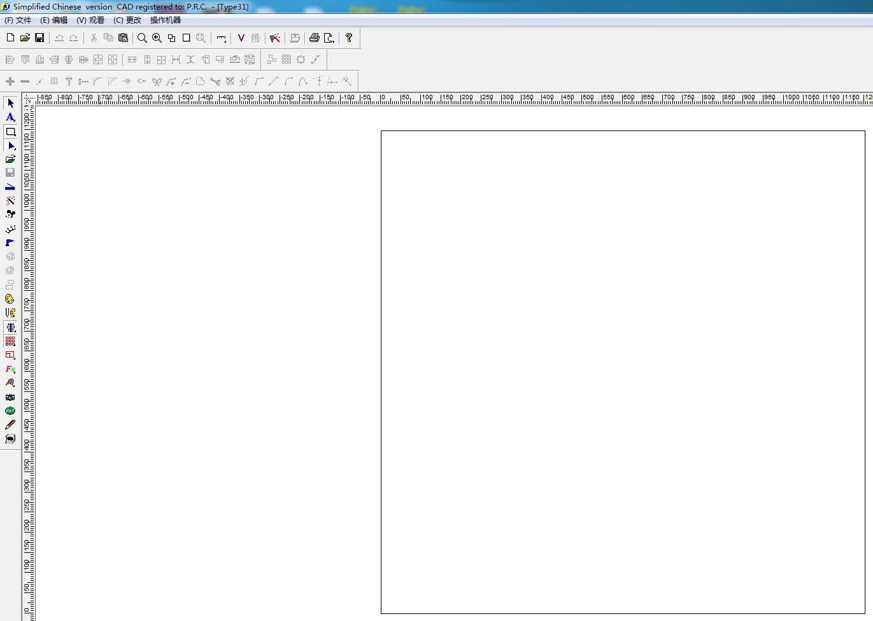Save using the top toolbar floppy disk icon
This screenshot has width=873, height=621.
[39, 38]
